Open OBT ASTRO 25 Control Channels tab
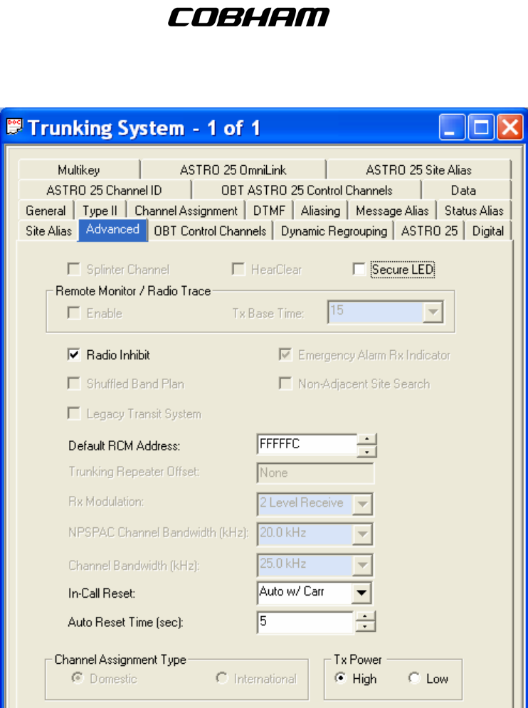Viewport: 528px width, 708px height. [307, 190]
